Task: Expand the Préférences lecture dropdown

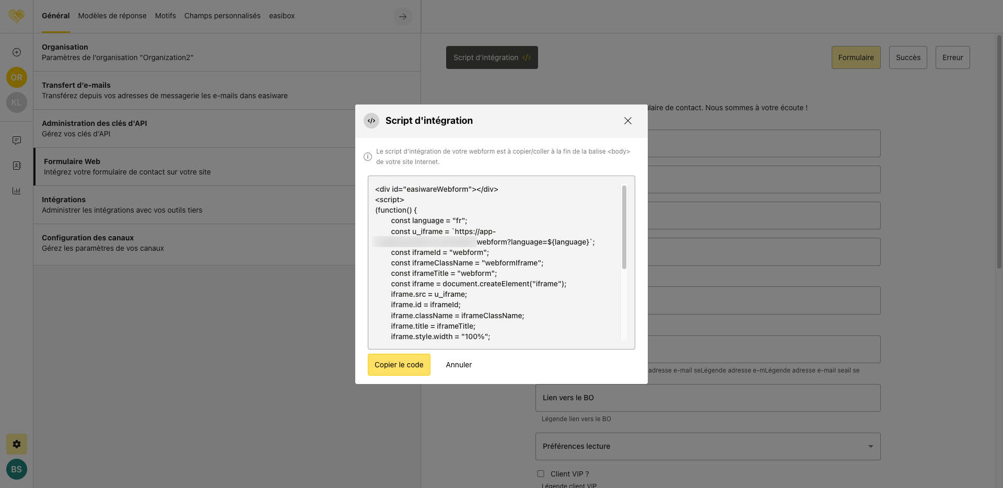Action: (x=708, y=446)
